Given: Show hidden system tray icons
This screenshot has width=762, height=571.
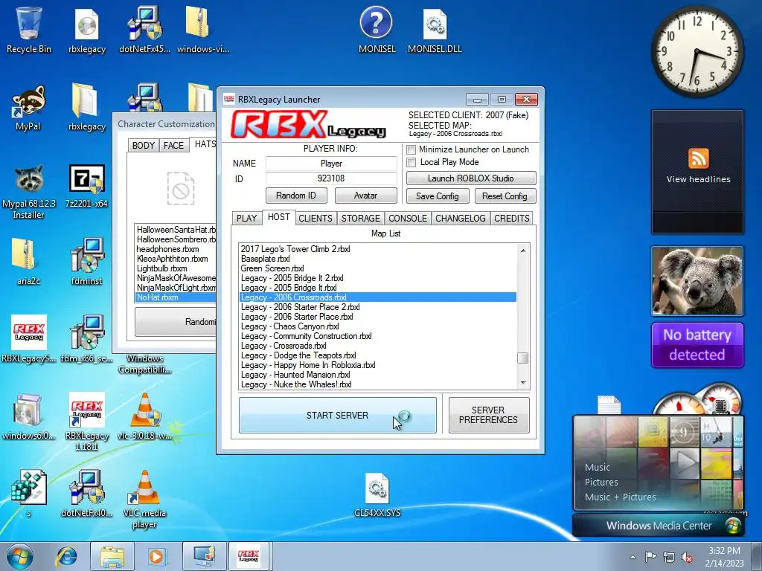Looking at the screenshot, I should [633, 557].
